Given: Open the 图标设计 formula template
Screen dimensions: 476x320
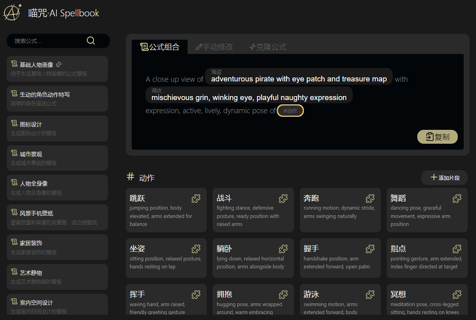Looking at the screenshot, I should (57, 128).
